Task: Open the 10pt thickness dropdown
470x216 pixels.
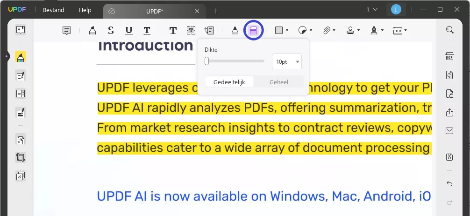Action: (x=287, y=61)
